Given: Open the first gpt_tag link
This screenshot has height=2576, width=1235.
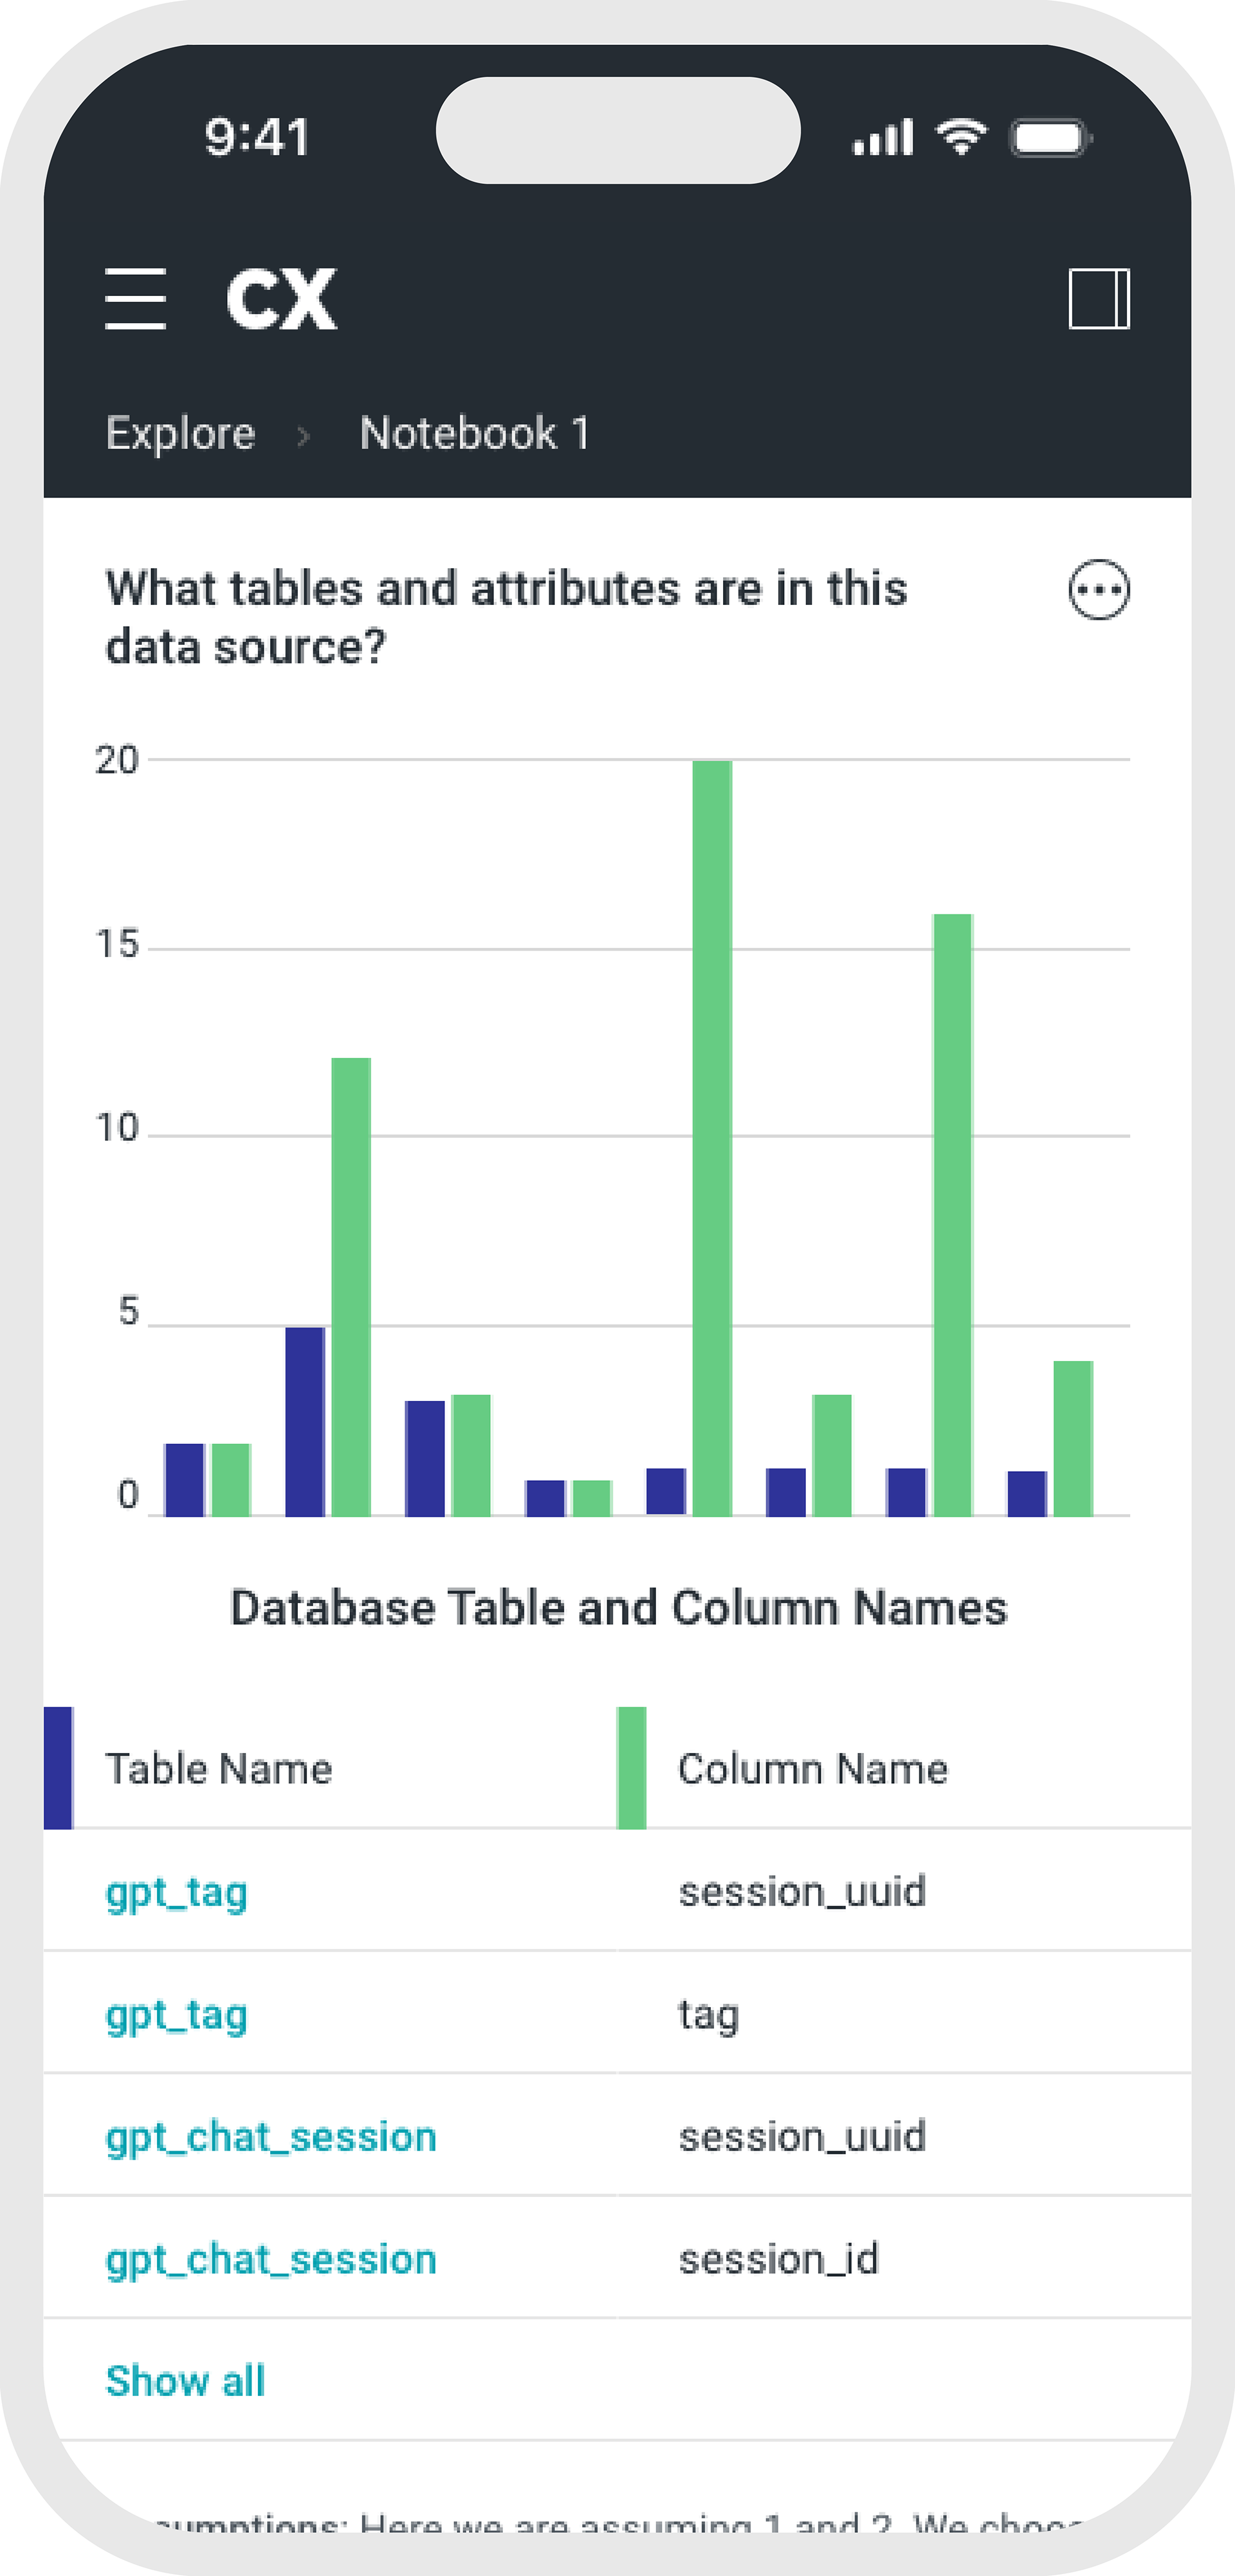Looking at the screenshot, I should click(177, 1893).
